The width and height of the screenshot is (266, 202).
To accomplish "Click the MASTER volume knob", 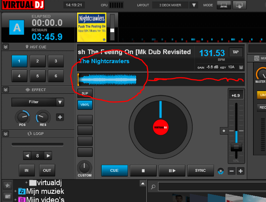I will [262, 74].
